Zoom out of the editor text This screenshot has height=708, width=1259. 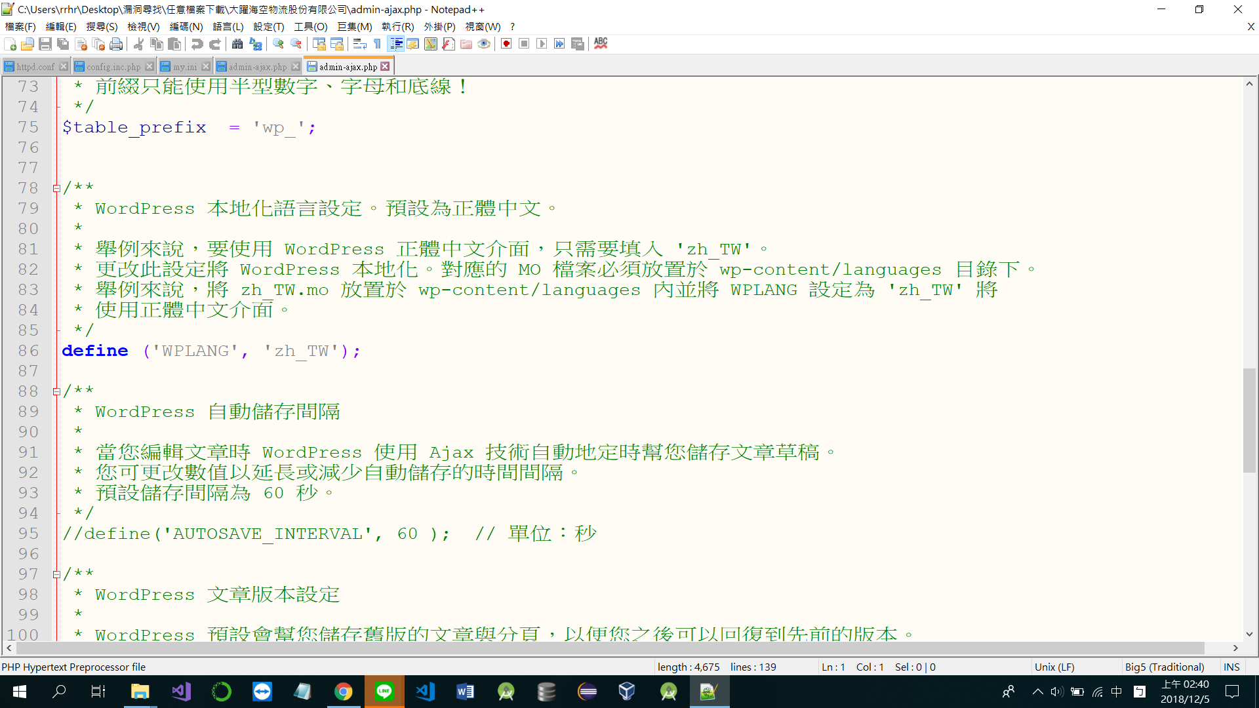pos(296,44)
